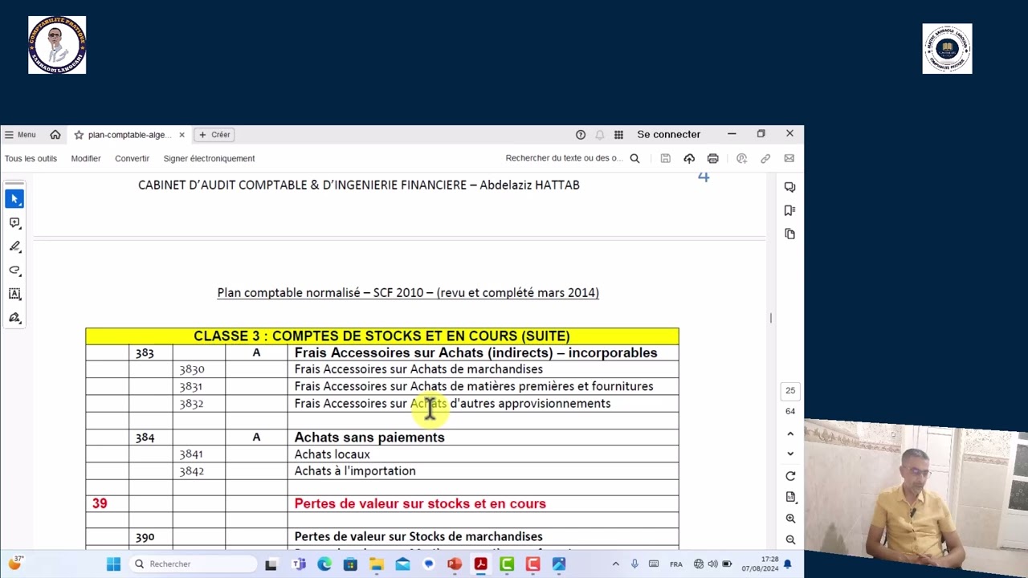Open Microsoft Teams from the taskbar
1028x578 pixels.
pyautogui.click(x=299, y=564)
